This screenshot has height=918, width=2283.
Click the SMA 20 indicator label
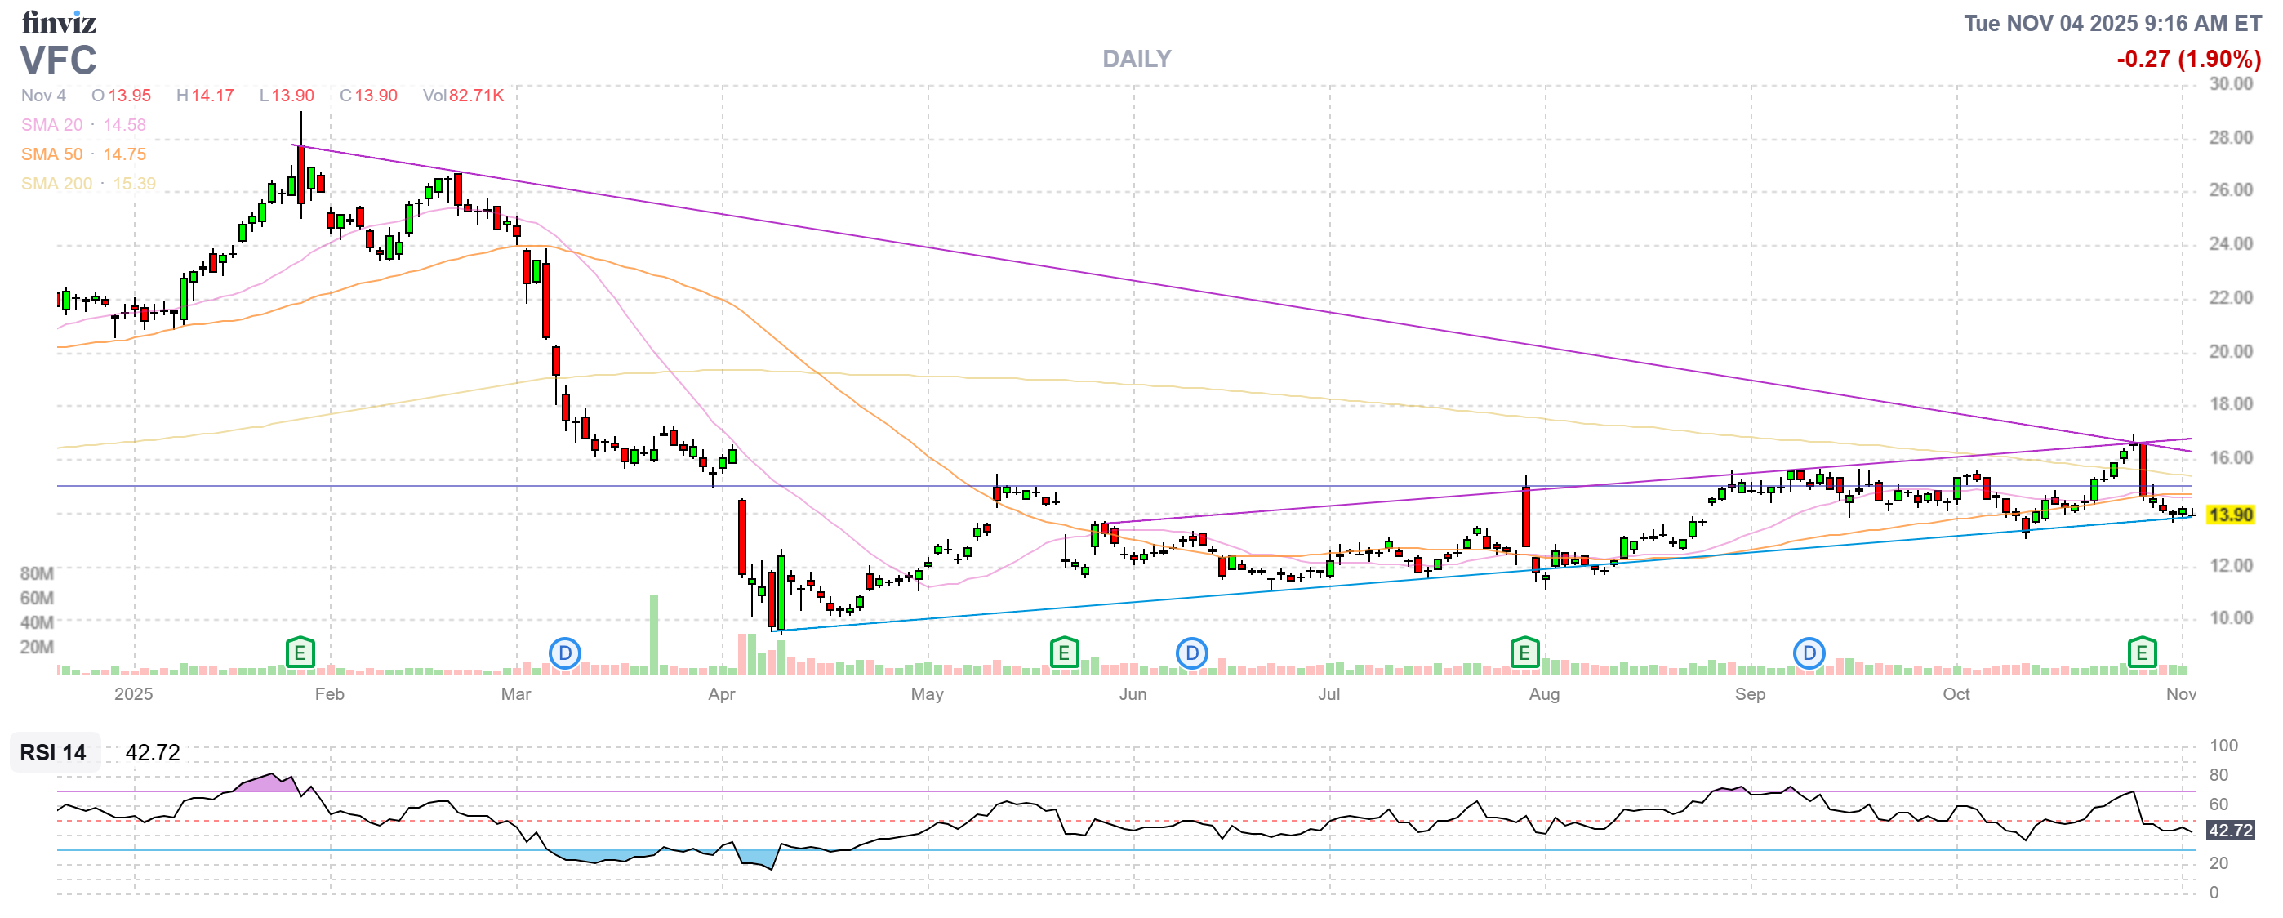click(51, 125)
